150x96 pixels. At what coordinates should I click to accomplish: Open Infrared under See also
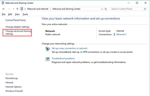[x=9, y=83]
